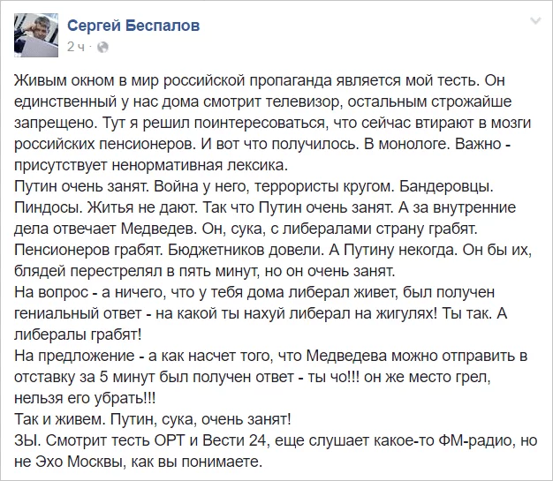
Task: Open the "2 ч" post timestamp
Action: pyautogui.click(x=75, y=47)
